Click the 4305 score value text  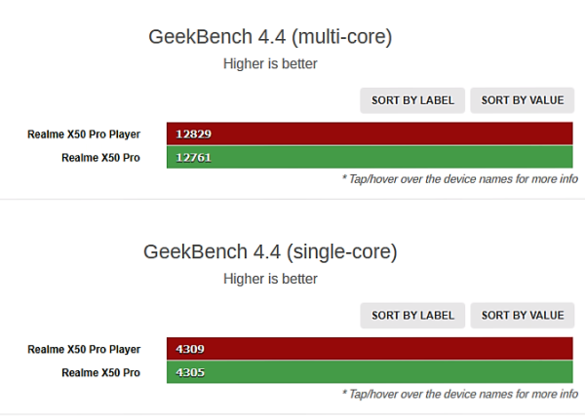click(x=190, y=372)
